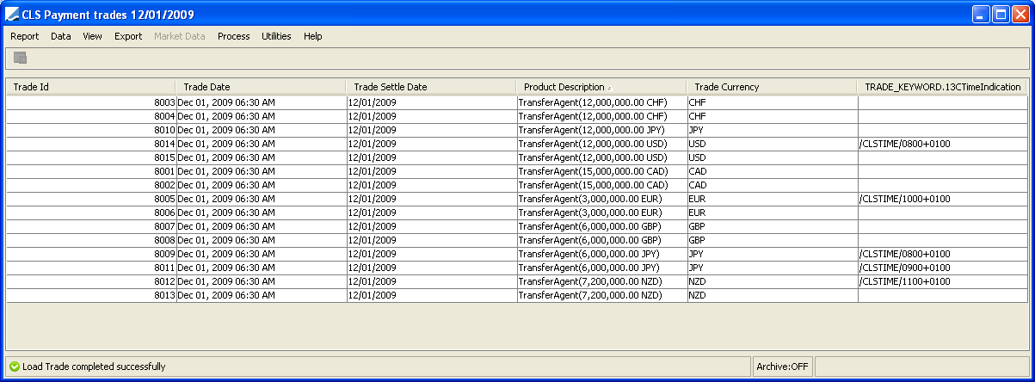Screen dimensions: 1035x382
Task: Open the View menu
Action: (92, 36)
